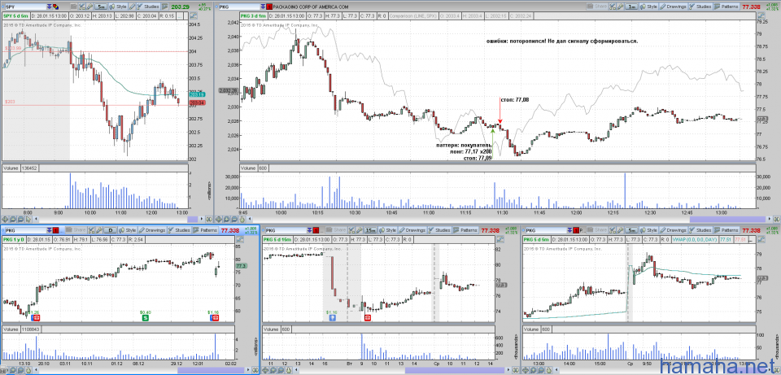Click zoom icon below main PKG chart volume

(x=227, y=219)
